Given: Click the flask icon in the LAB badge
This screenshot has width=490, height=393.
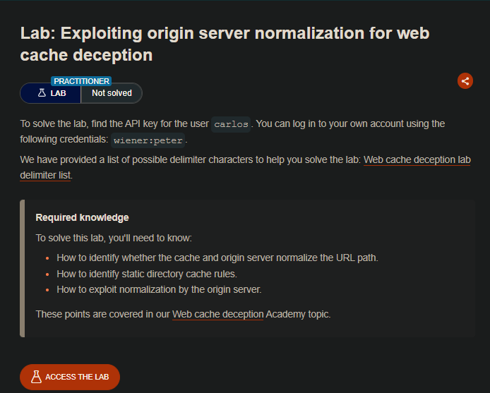Looking at the screenshot, I should coord(42,92).
